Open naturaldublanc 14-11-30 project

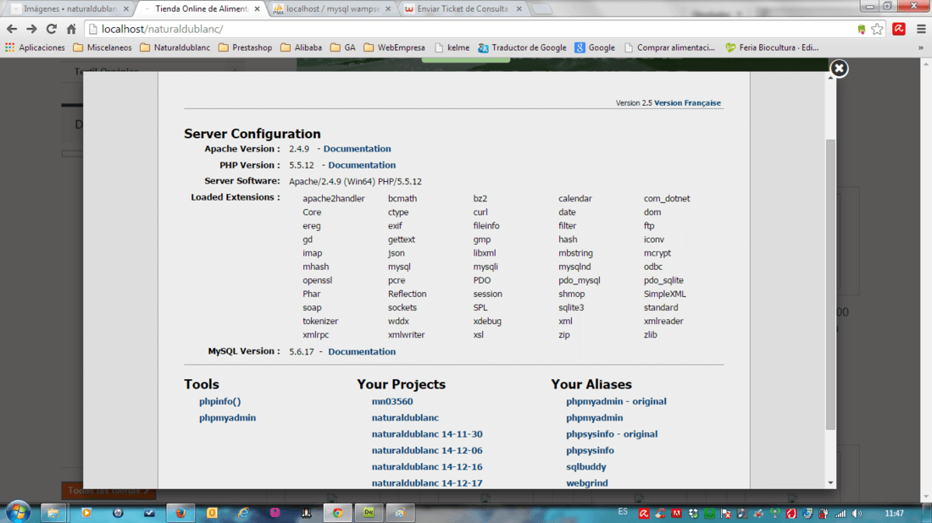[x=427, y=434]
